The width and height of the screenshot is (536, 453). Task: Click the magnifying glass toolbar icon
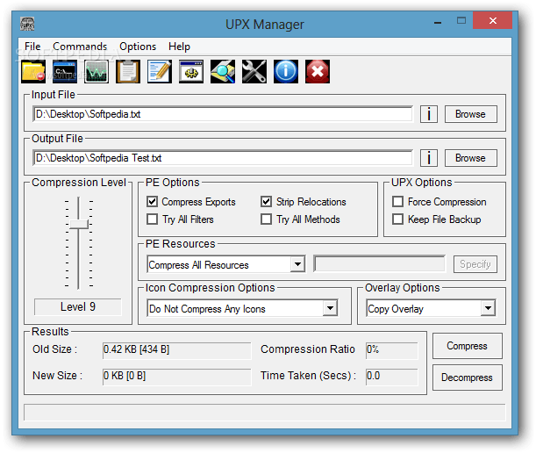[x=223, y=71]
